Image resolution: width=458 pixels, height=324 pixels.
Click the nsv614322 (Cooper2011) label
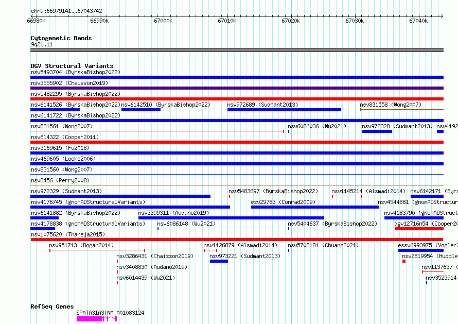65,137
